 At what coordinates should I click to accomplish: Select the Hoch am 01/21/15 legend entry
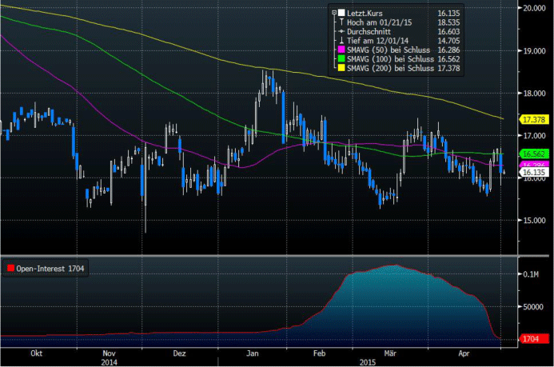click(x=378, y=24)
